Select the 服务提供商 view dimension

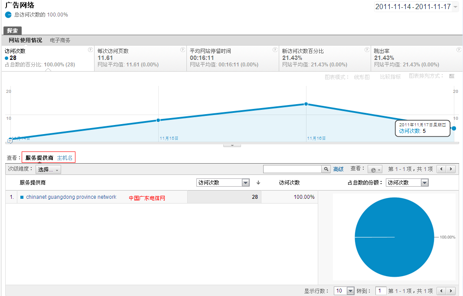[x=39, y=158]
